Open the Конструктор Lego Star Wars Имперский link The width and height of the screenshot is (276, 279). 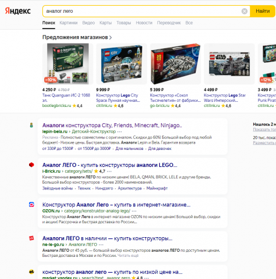coord(225,98)
